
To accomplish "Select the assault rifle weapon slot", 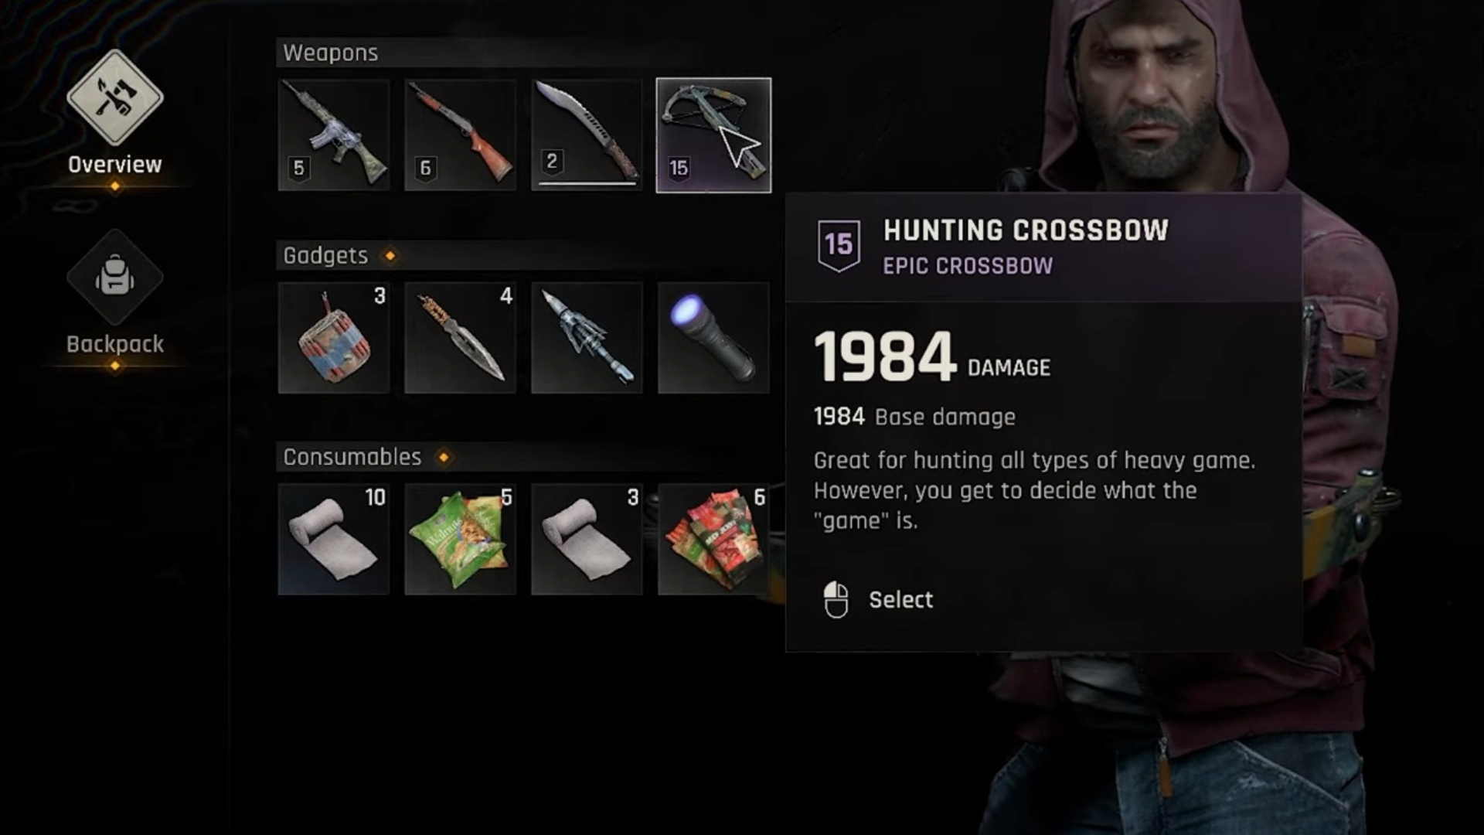I will pos(334,135).
